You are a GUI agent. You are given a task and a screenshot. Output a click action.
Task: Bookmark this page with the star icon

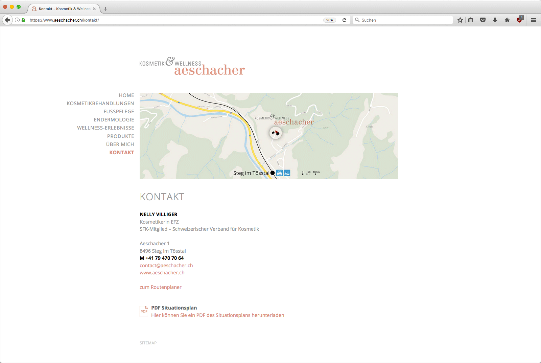(460, 20)
